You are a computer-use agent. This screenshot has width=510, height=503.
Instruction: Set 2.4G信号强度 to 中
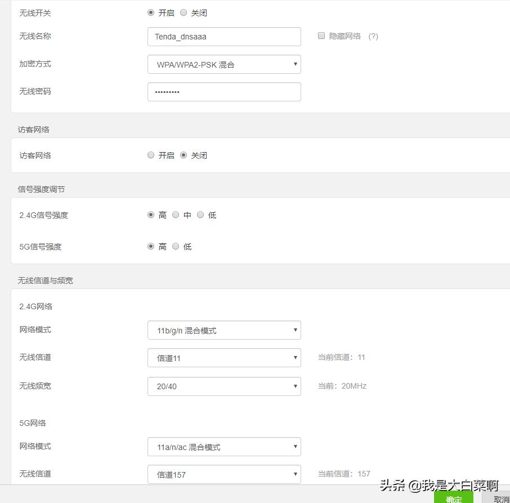click(x=175, y=215)
